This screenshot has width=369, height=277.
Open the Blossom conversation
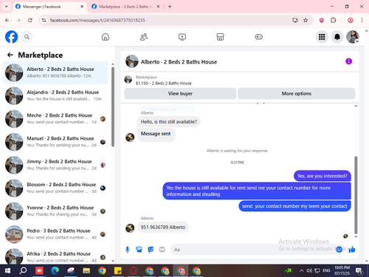55,188
